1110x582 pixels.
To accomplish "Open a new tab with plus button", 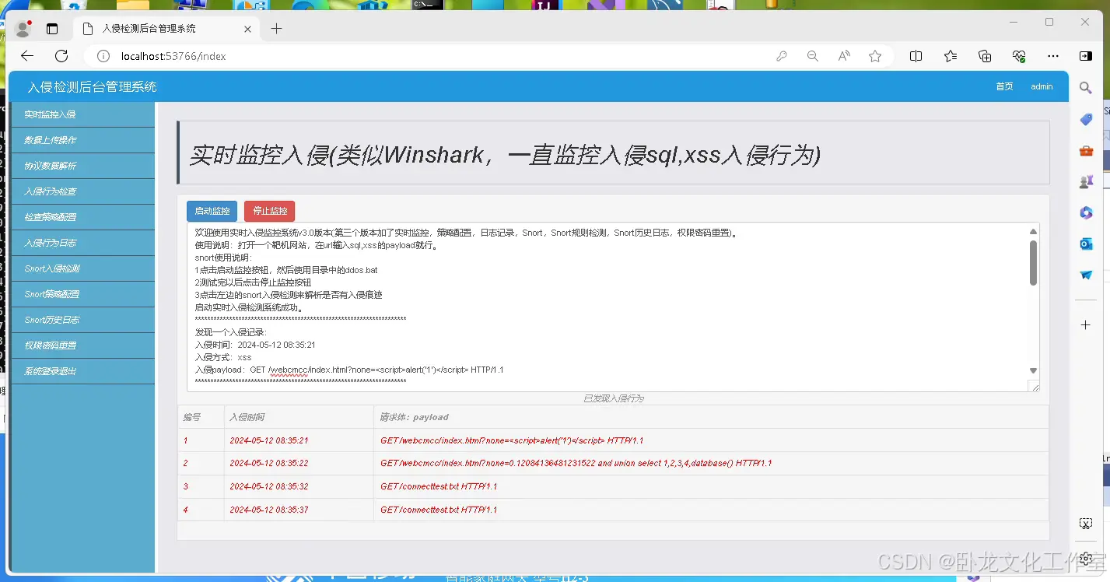I will [276, 29].
